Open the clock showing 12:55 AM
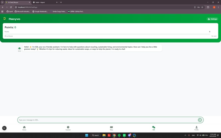This screenshot has width=221, height=138. pos(213,135)
